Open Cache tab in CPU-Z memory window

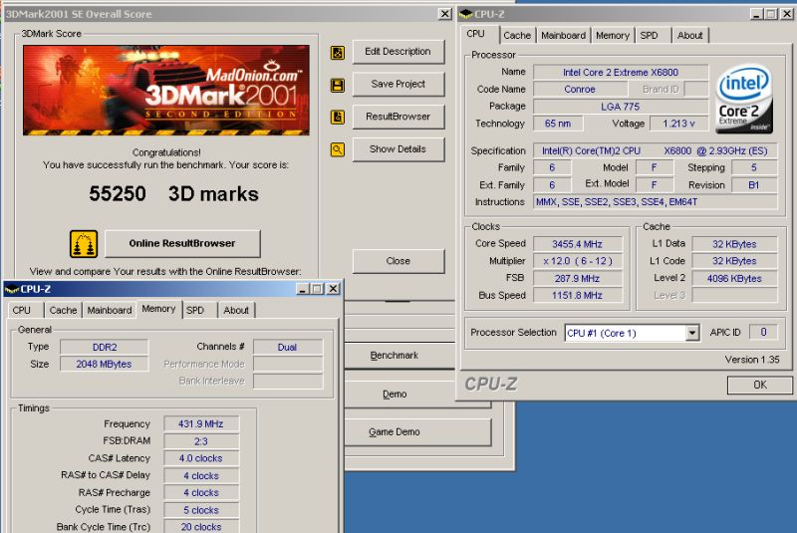tap(63, 310)
